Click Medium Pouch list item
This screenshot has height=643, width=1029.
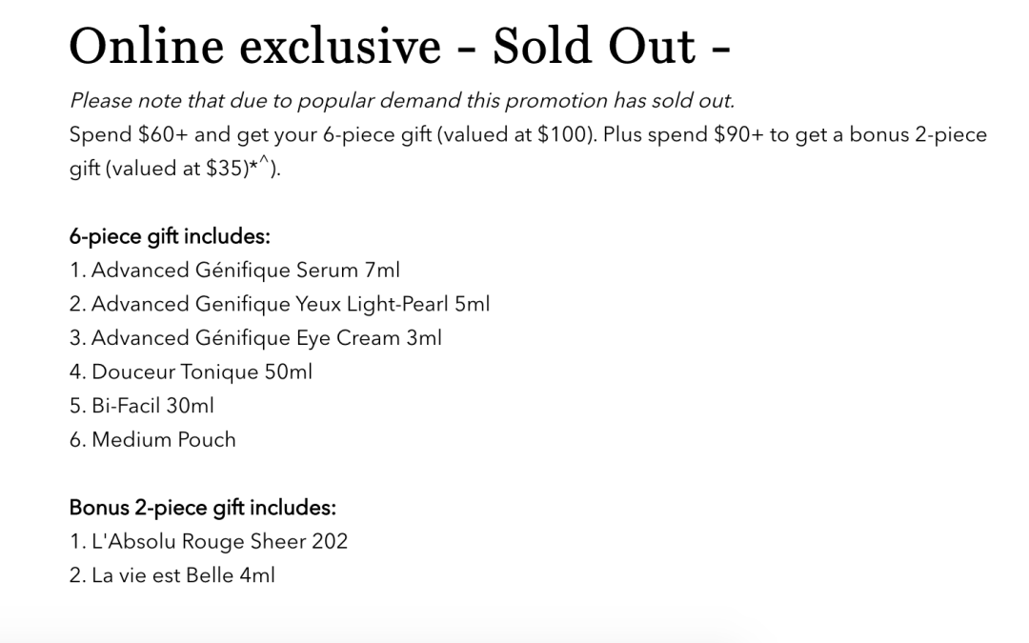(152, 439)
